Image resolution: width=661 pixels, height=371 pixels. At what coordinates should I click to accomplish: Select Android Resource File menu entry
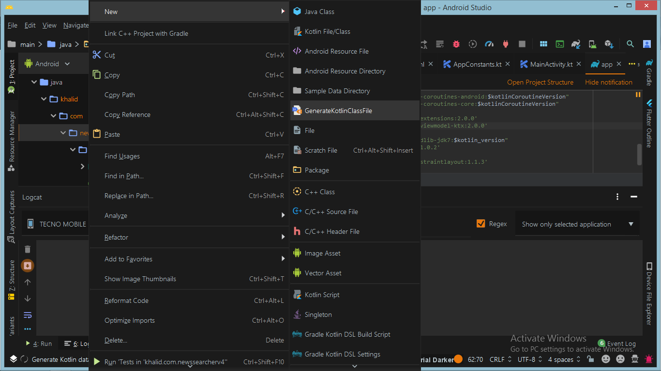click(x=355, y=51)
